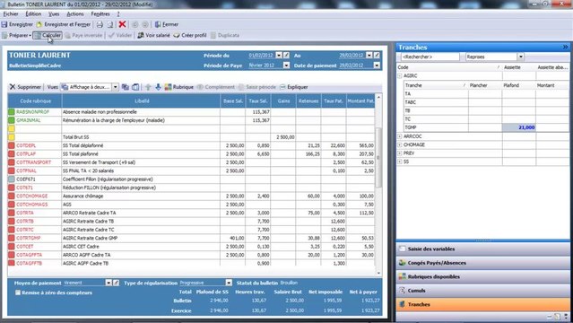Click the Fermer button
The height and width of the screenshot is (323, 573).
click(167, 24)
